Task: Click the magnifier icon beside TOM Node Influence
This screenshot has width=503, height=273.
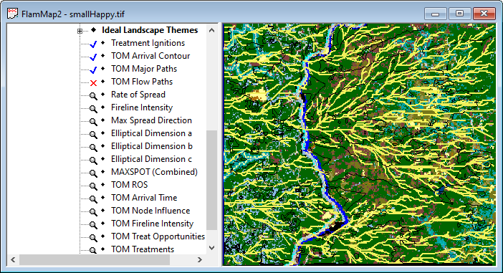Action: (93, 211)
